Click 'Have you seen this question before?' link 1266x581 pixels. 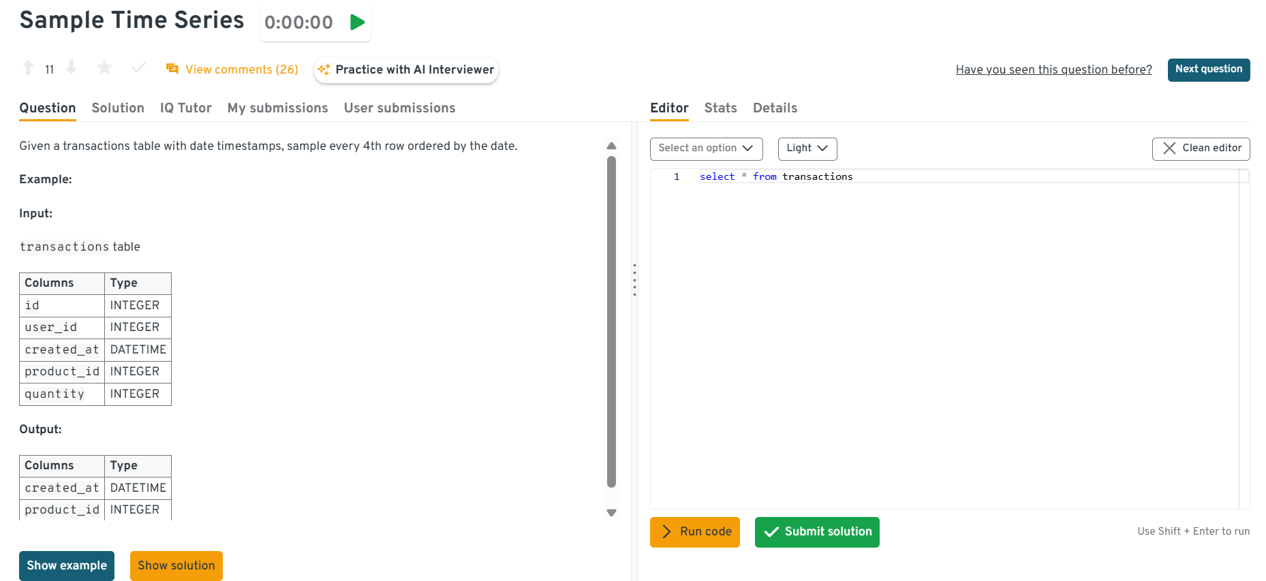pos(1053,69)
